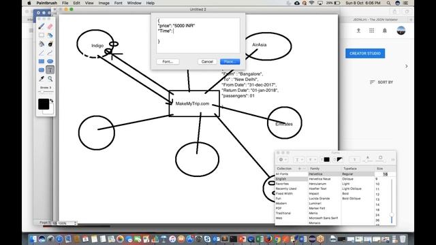Toggle the text shadow button in Fonts panel
The image size is (436, 245).
(354, 160)
